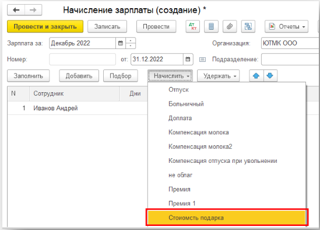The height and width of the screenshot is (230, 320).
Task: Open the document register entries list icon
Action: [x=211, y=26]
